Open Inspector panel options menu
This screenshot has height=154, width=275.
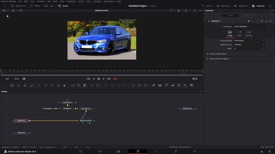click(x=272, y=10)
